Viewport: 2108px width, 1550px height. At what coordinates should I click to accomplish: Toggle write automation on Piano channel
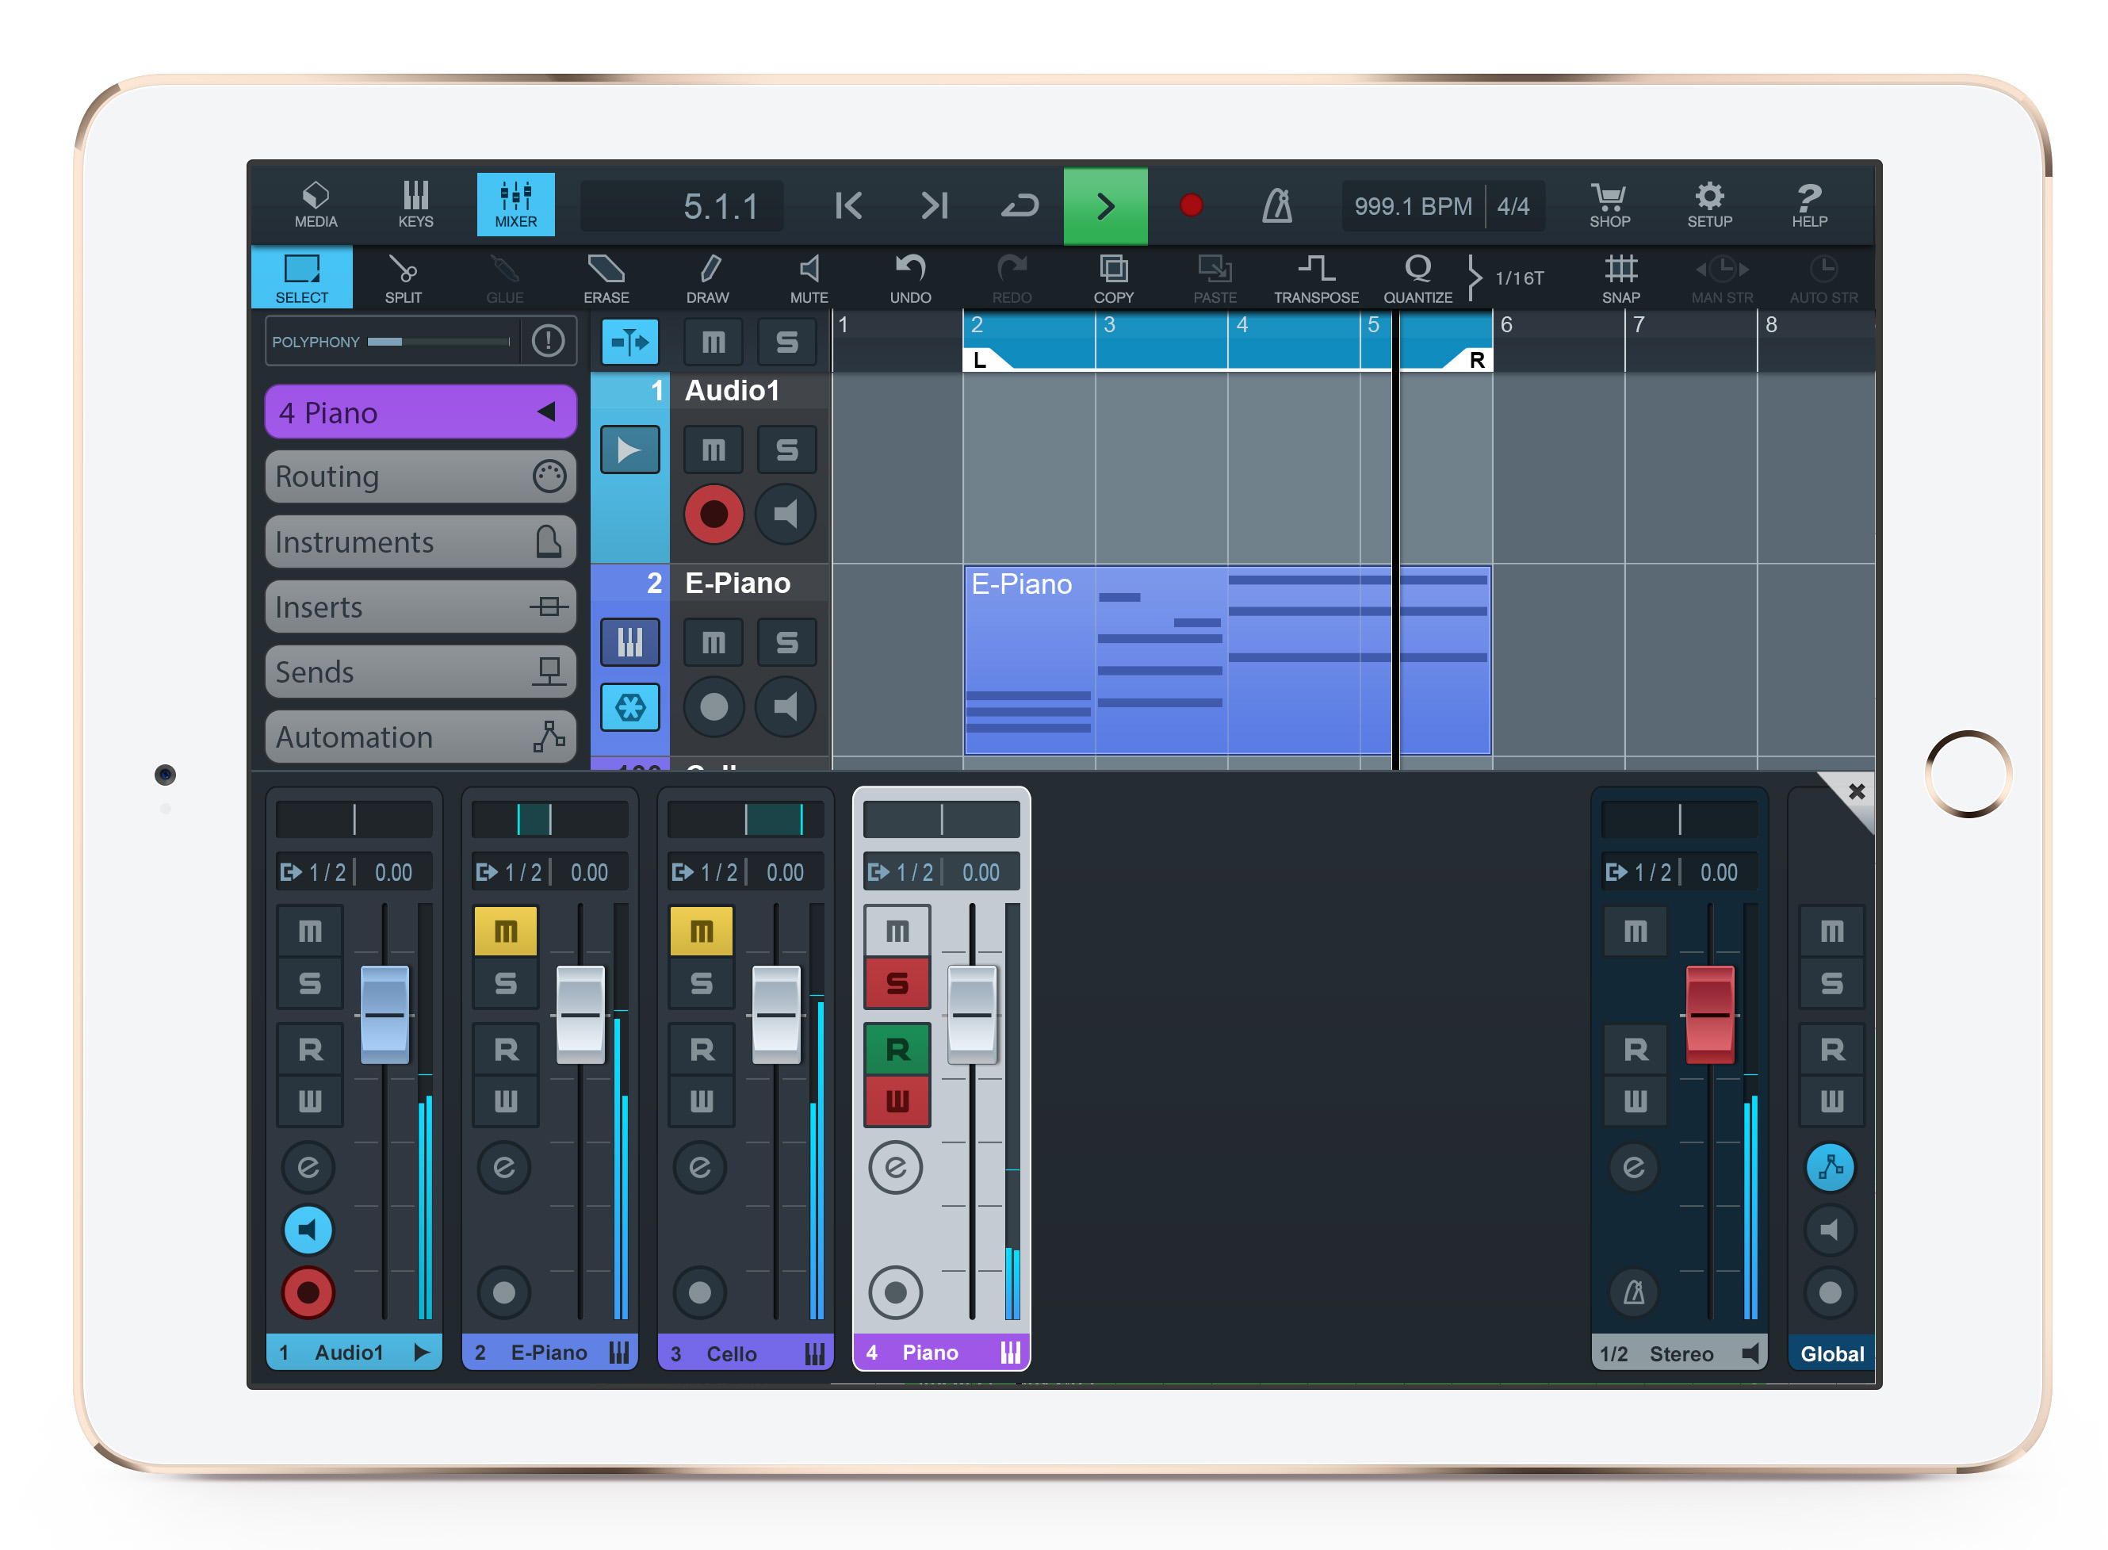(x=897, y=1100)
